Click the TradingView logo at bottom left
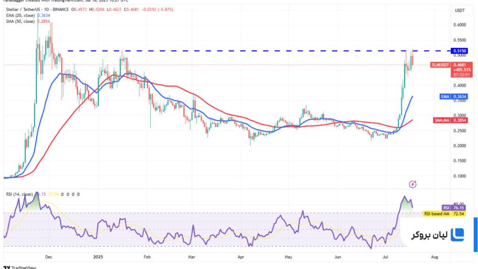 click(20, 267)
